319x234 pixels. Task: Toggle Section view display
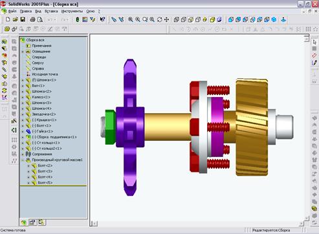coord(219,19)
